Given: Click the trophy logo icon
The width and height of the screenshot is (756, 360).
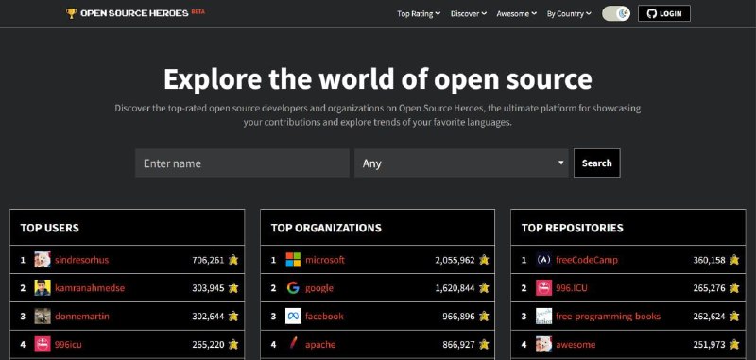Looking at the screenshot, I should tap(72, 13).
